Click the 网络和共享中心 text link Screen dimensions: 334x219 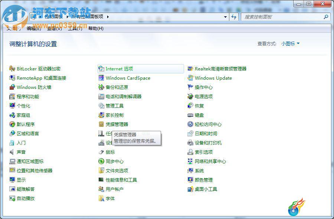[210, 162]
